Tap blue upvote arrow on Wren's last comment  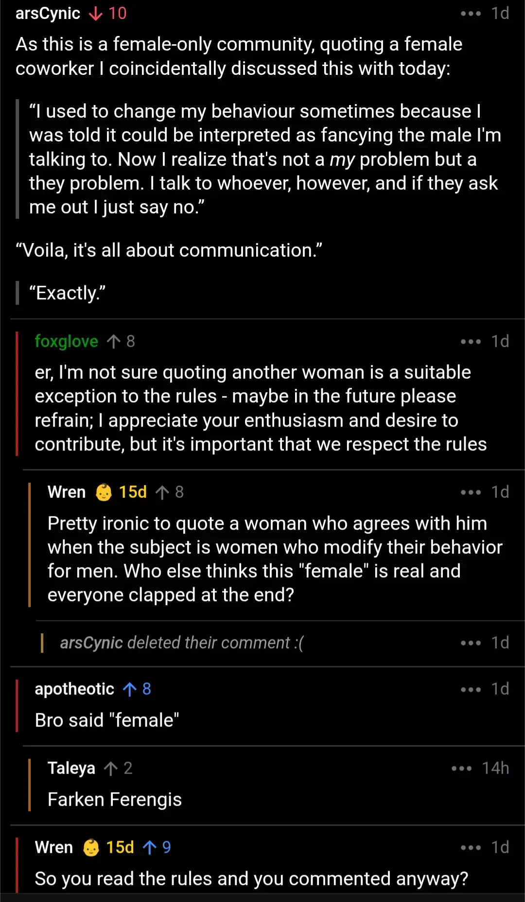pos(150,848)
